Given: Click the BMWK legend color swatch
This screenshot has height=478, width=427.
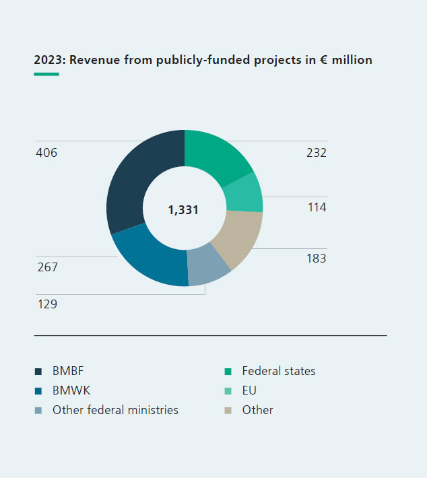Looking at the screenshot, I should coord(38,391).
